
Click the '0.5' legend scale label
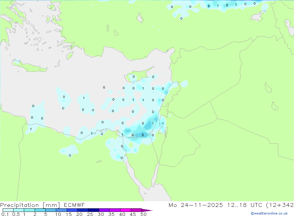(x=16, y=214)
